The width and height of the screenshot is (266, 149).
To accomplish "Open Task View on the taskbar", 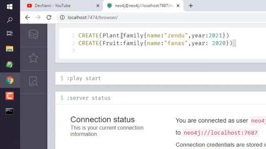I will point(10,33).
